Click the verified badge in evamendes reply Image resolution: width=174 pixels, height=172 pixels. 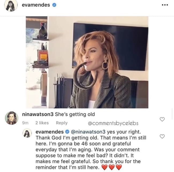click(x=67, y=132)
